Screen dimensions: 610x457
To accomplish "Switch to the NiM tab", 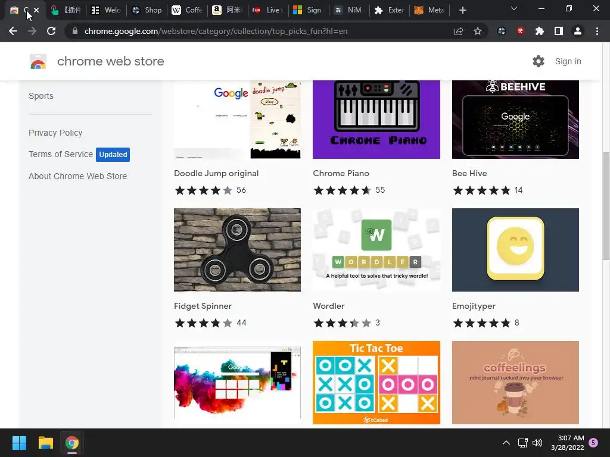I will [348, 10].
